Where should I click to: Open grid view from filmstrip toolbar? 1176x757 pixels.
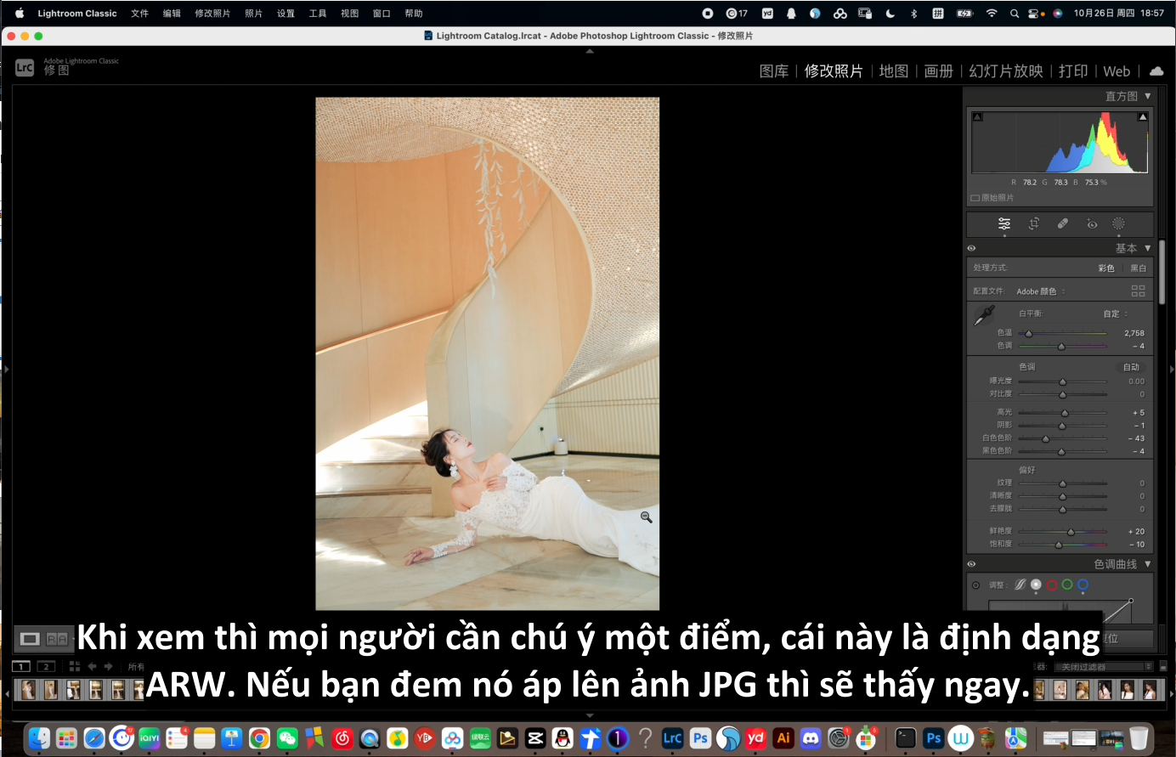click(x=74, y=667)
